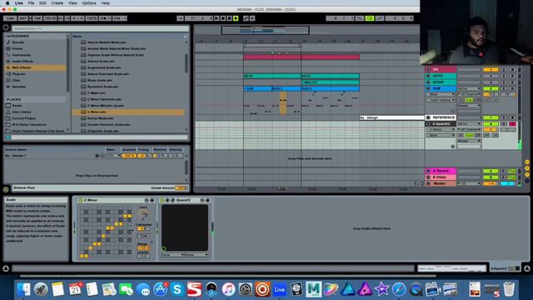Open SUB track Mixer automation dropdown

click(x=441, y=94)
